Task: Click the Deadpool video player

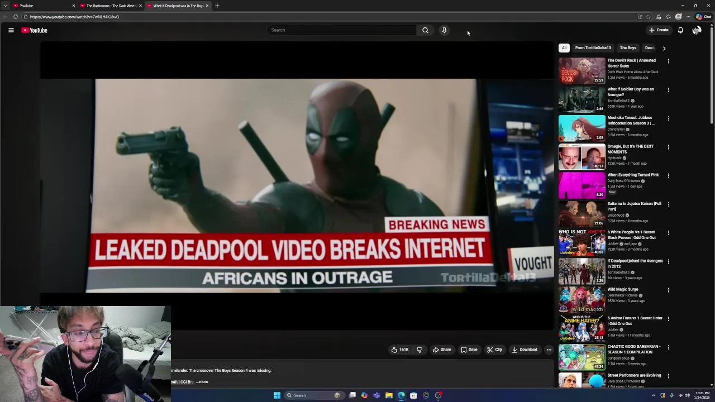Action: click(297, 185)
